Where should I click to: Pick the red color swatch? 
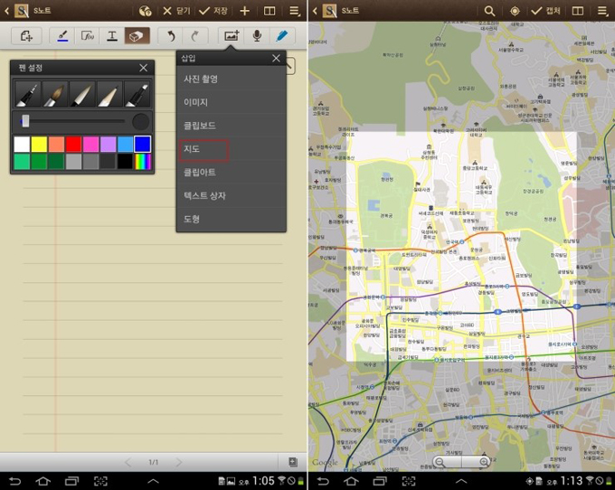coord(73,145)
